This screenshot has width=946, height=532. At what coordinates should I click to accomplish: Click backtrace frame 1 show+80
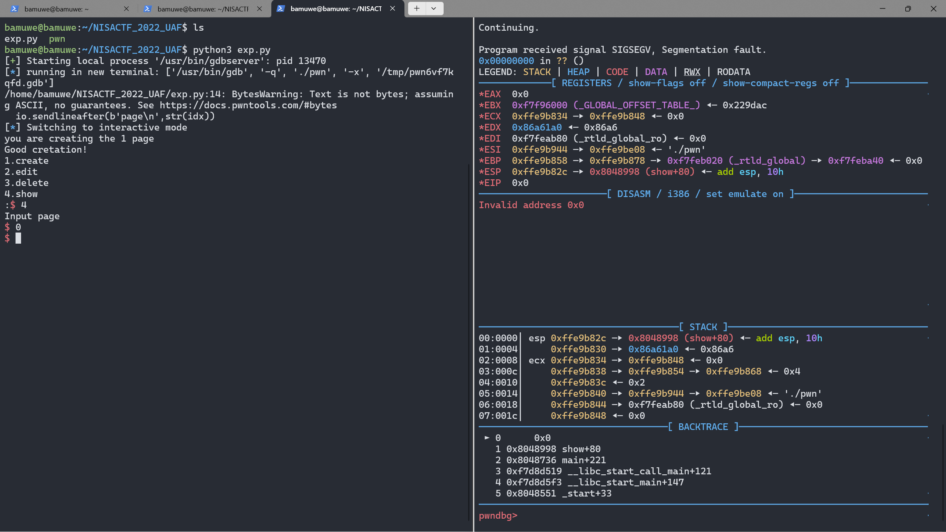[548, 449]
